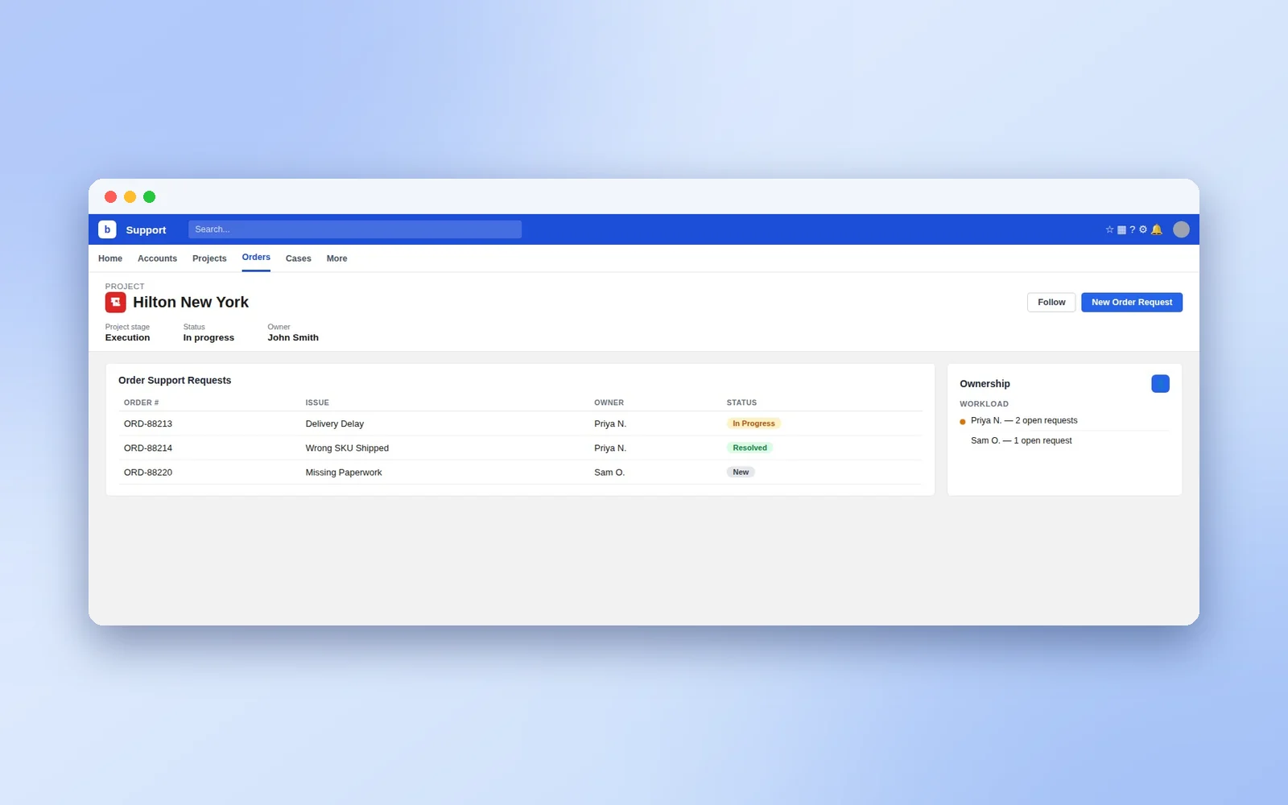The height and width of the screenshot is (805, 1288).
Task: Click the Delivery Delay issue cell
Action: click(335, 423)
